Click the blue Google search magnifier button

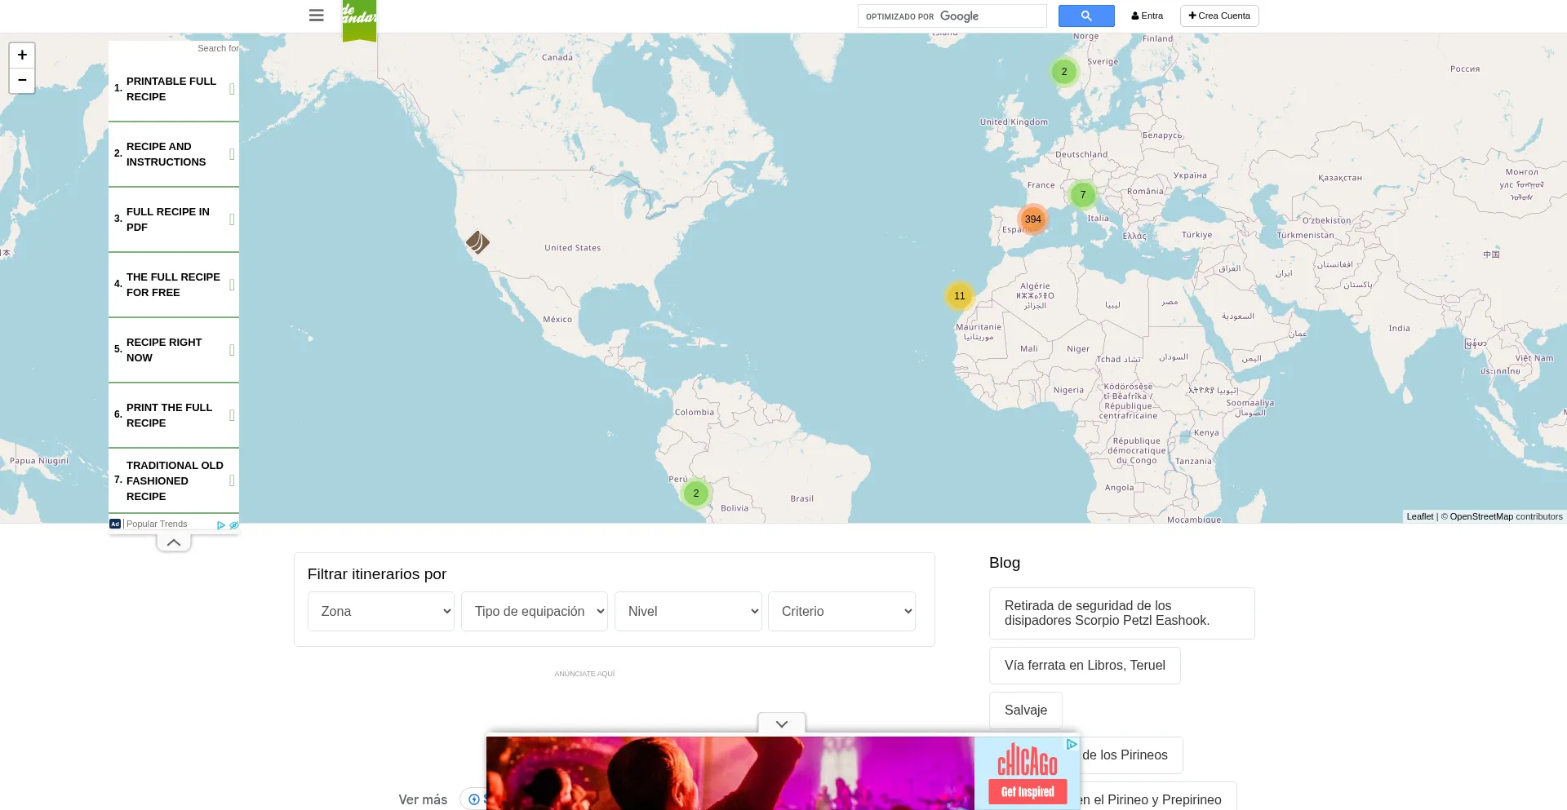tap(1085, 15)
